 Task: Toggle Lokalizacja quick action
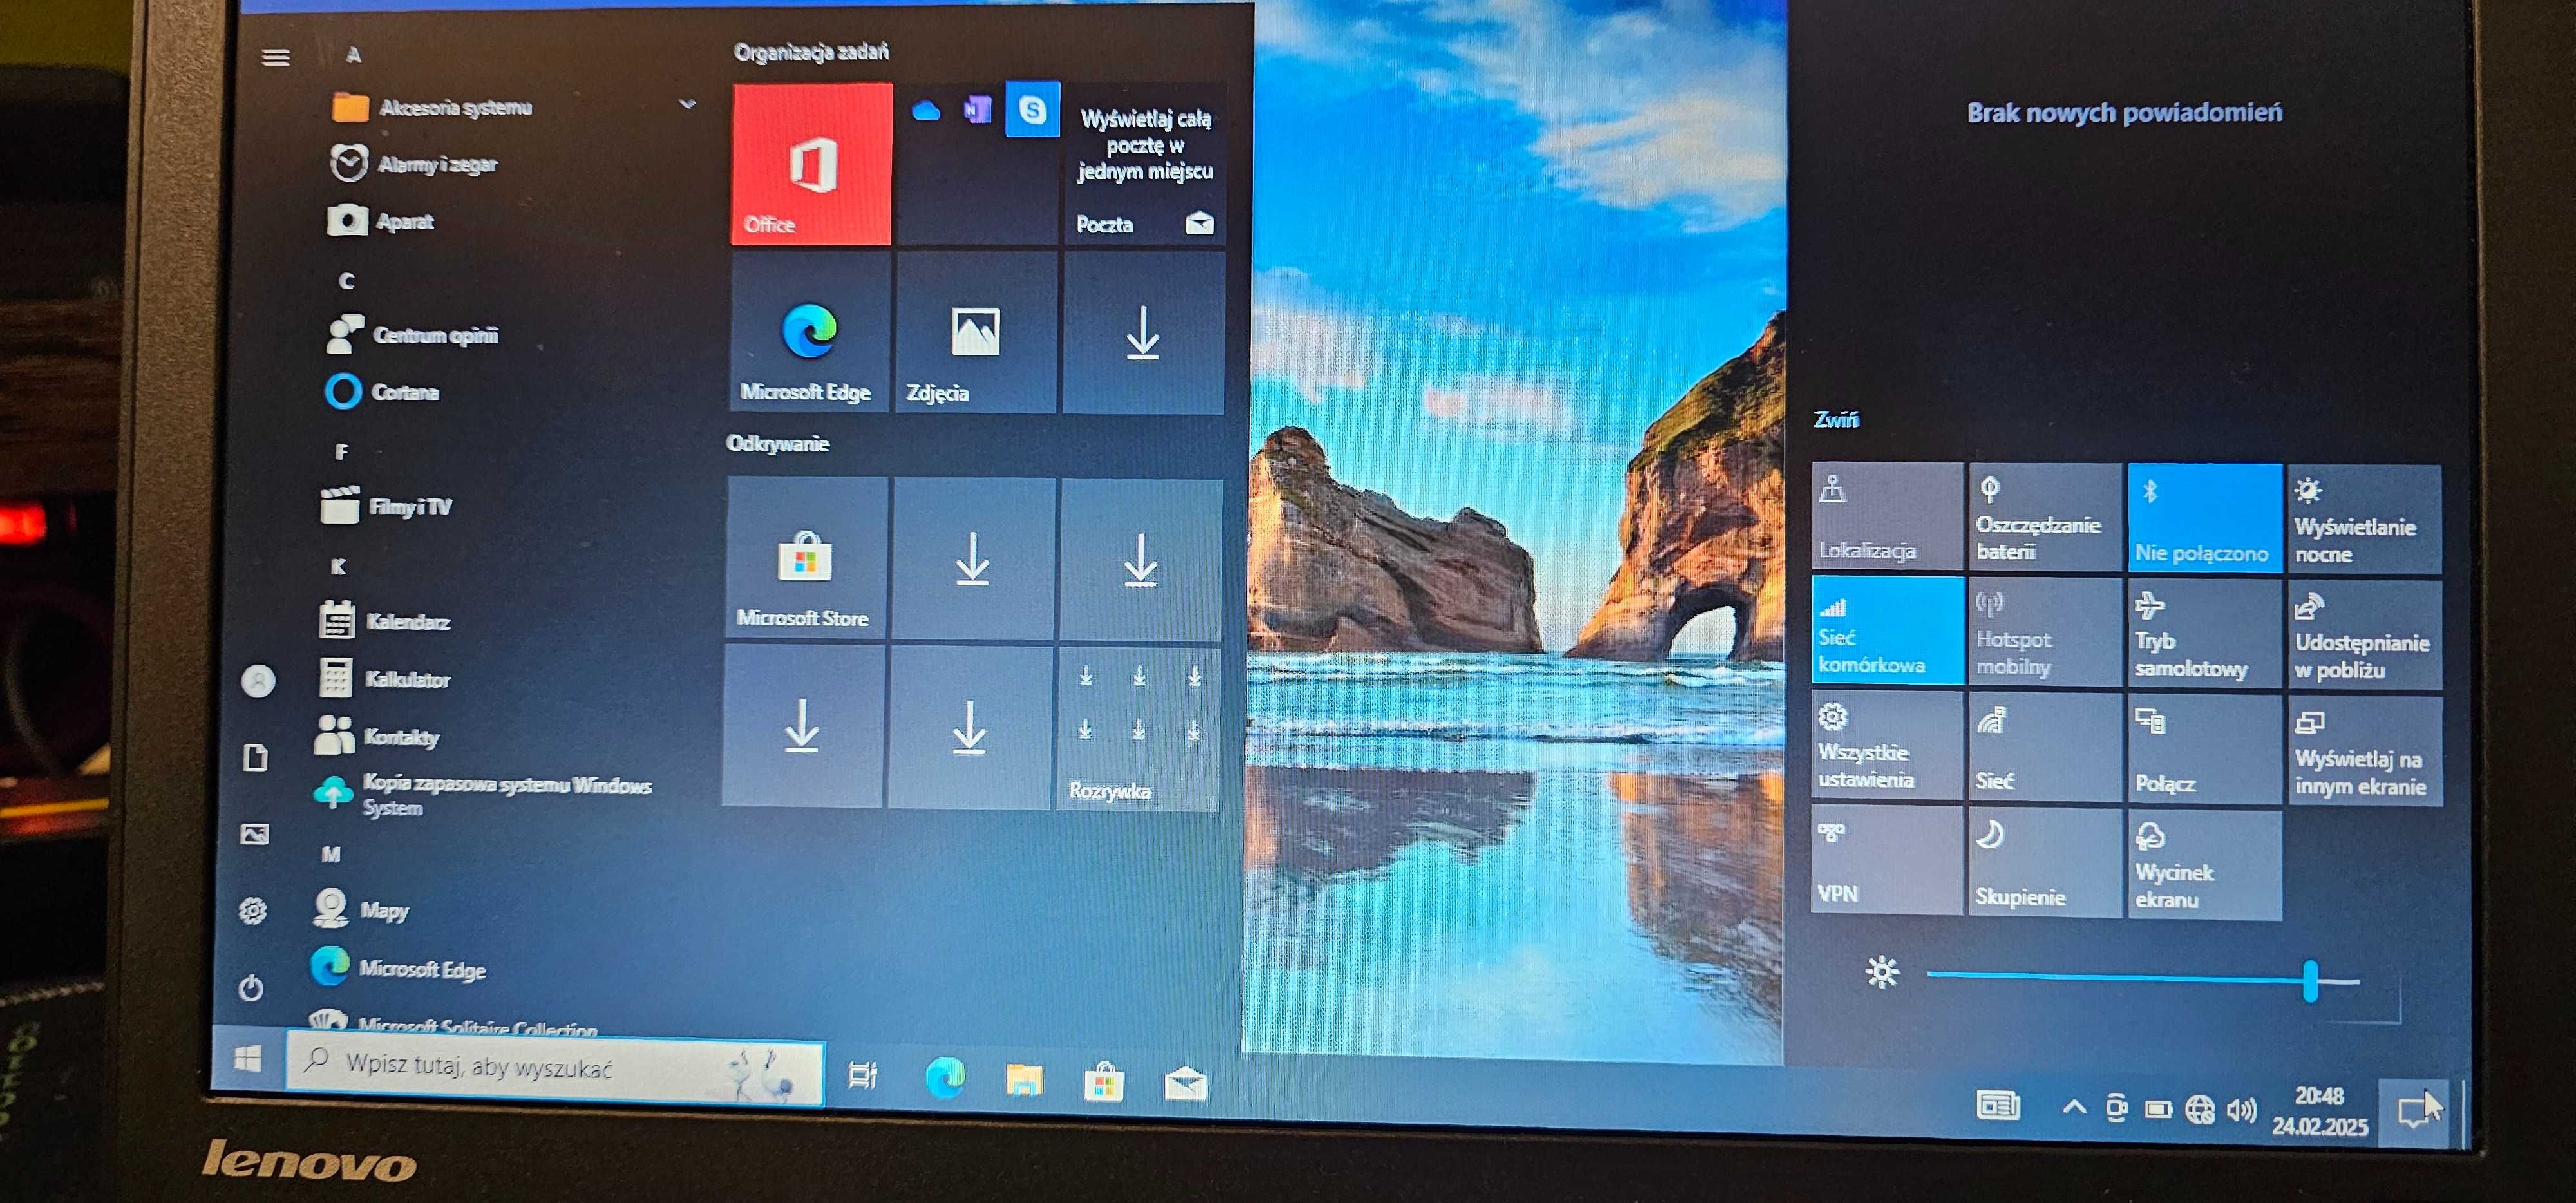pyautogui.click(x=1887, y=516)
